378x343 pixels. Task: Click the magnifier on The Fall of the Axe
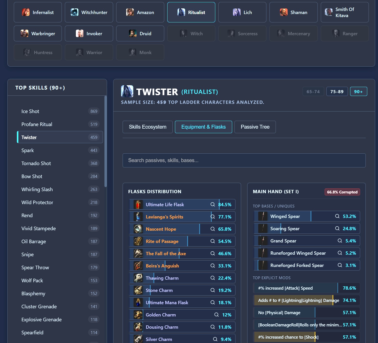coord(212,253)
